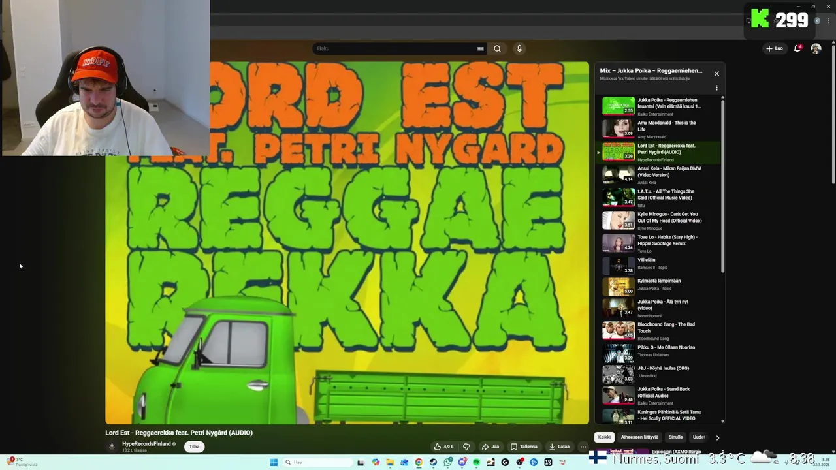The width and height of the screenshot is (836, 470).
Task: Play Jukka Poika - Reggaemiehen lauantai thumbnail
Action: 618,106
